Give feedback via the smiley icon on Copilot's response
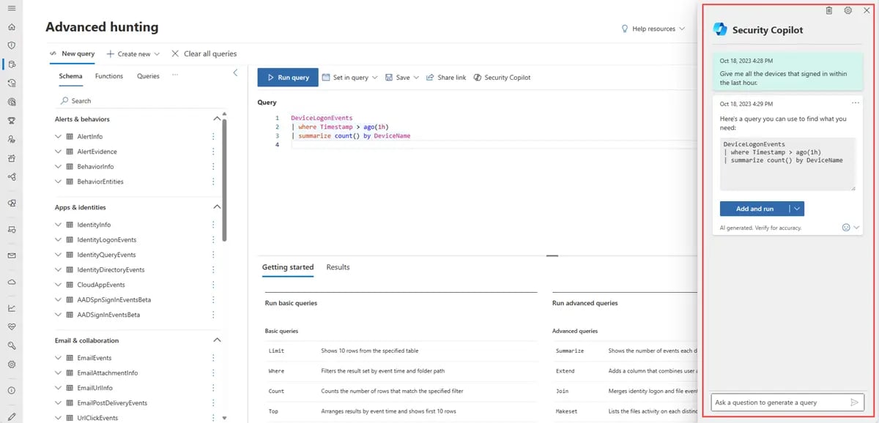 pos(846,228)
